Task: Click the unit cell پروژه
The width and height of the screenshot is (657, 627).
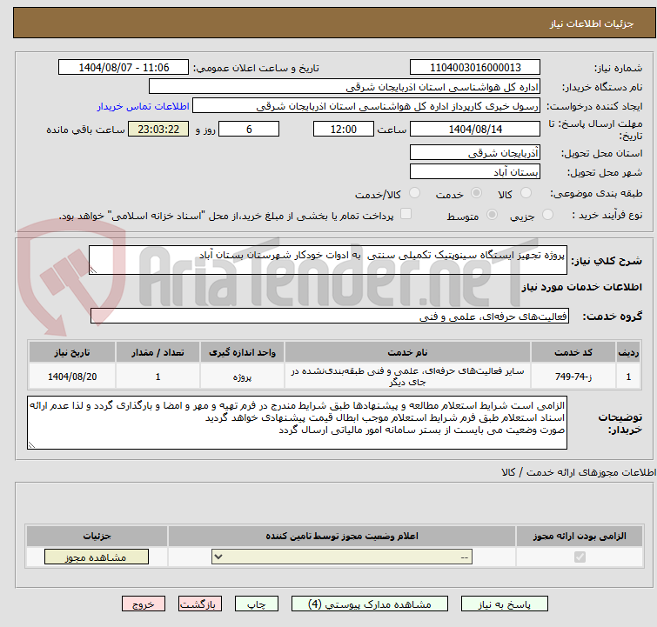Action: [x=242, y=377]
